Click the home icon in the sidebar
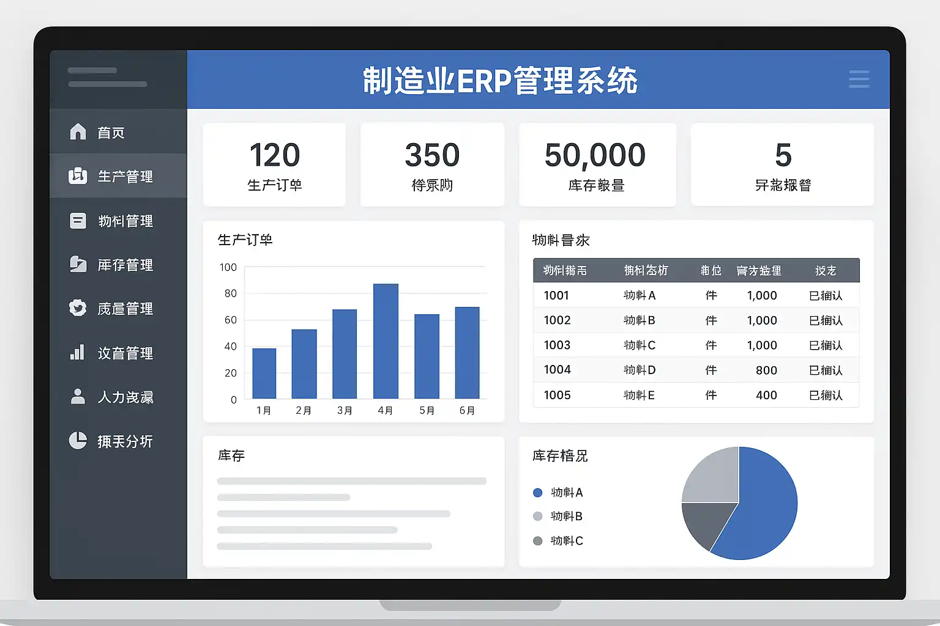Viewport: 940px width, 626px height. click(78, 131)
